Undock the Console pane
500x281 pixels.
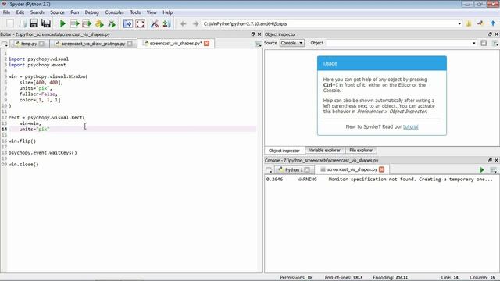(x=490, y=160)
